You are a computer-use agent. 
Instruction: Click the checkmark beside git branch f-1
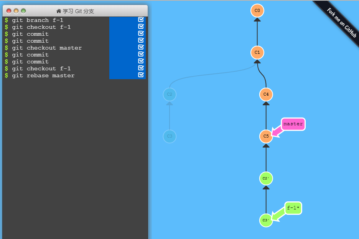[141, 20]
